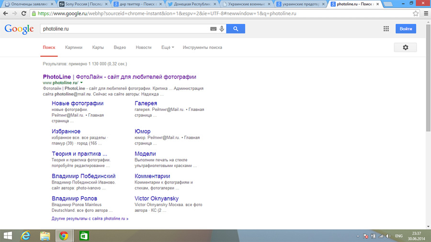The height and width of the screenshot is (242, 431).
Task: Open the on-screen keyboard icon
Action: (x=213, y=29)
